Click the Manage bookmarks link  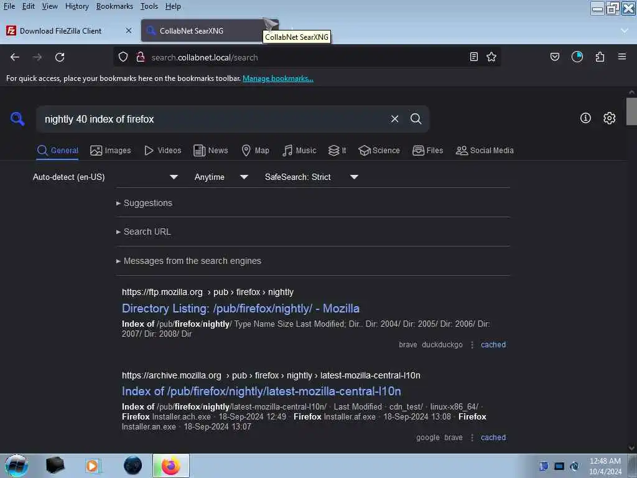(x=278, y=78)
